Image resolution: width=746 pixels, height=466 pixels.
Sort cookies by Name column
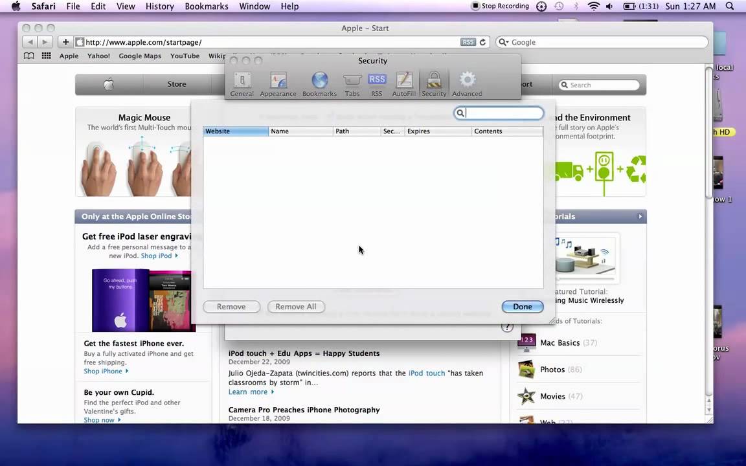(x=300, y=131)
